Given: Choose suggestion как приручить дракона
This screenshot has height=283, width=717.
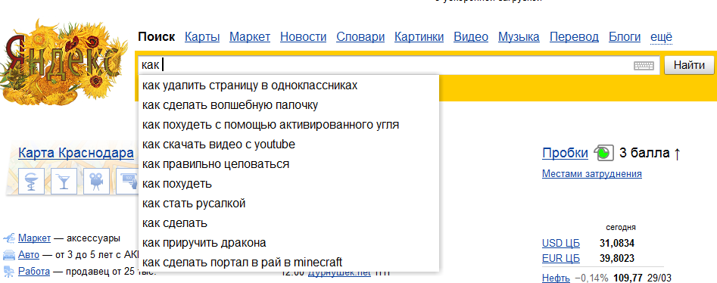Looking at the screenshot, I should 289,243.
